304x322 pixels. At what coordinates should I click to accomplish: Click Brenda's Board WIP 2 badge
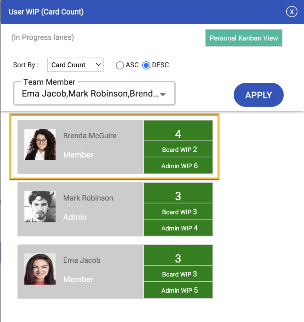pos(178,150)
